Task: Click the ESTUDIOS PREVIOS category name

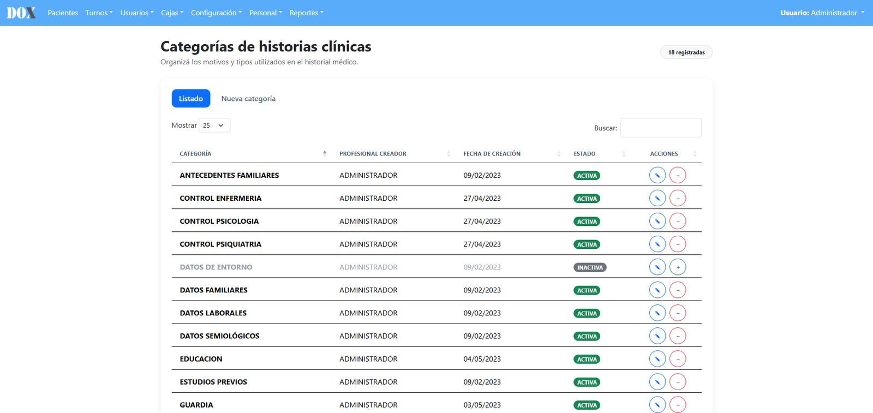Action: click(x=213, y=382)
